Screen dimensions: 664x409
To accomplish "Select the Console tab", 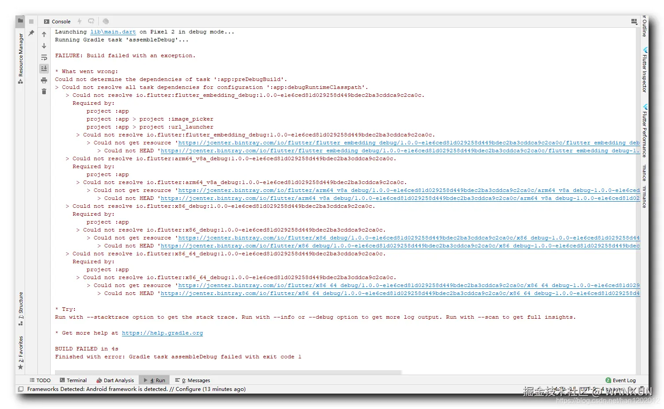I will click(x=57, y=21).
